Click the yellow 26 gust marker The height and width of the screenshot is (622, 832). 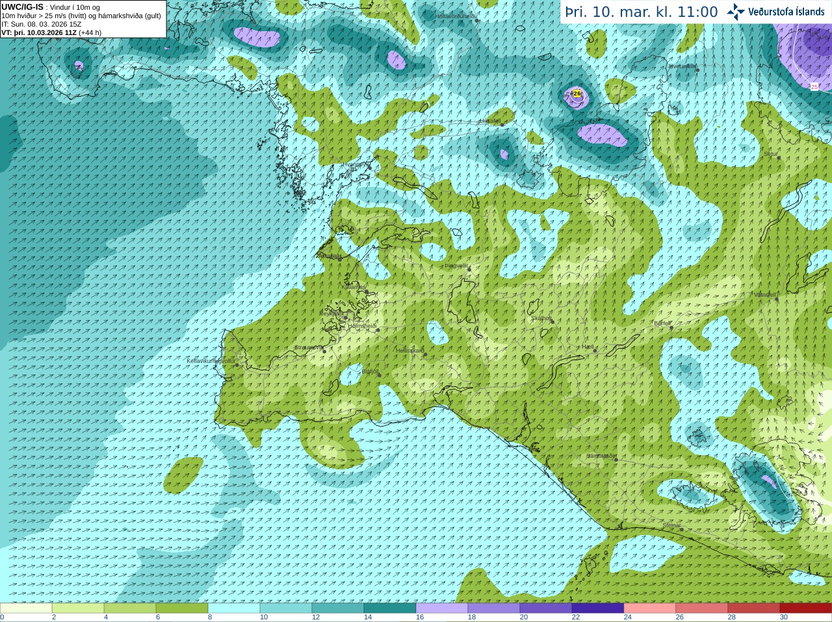[577, 93]
